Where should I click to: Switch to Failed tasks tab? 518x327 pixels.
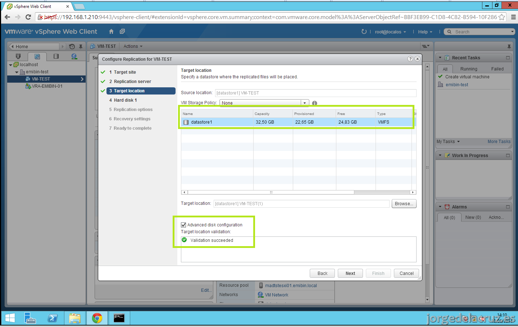click(x=497, y=69)
